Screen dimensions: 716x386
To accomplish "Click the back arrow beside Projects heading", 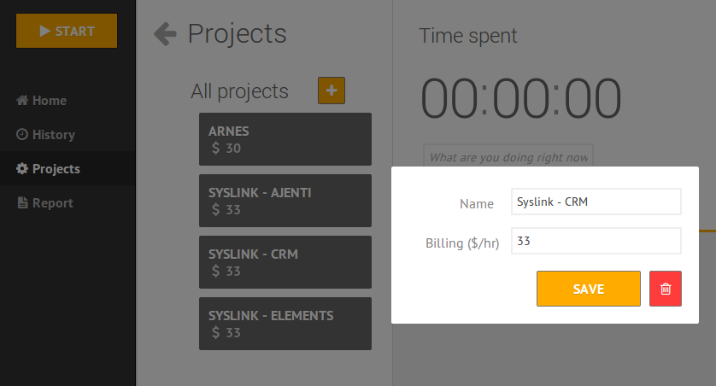I will 165,34.
